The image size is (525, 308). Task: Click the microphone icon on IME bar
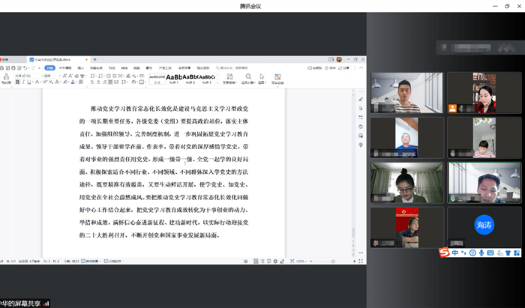tap(481, 253)
